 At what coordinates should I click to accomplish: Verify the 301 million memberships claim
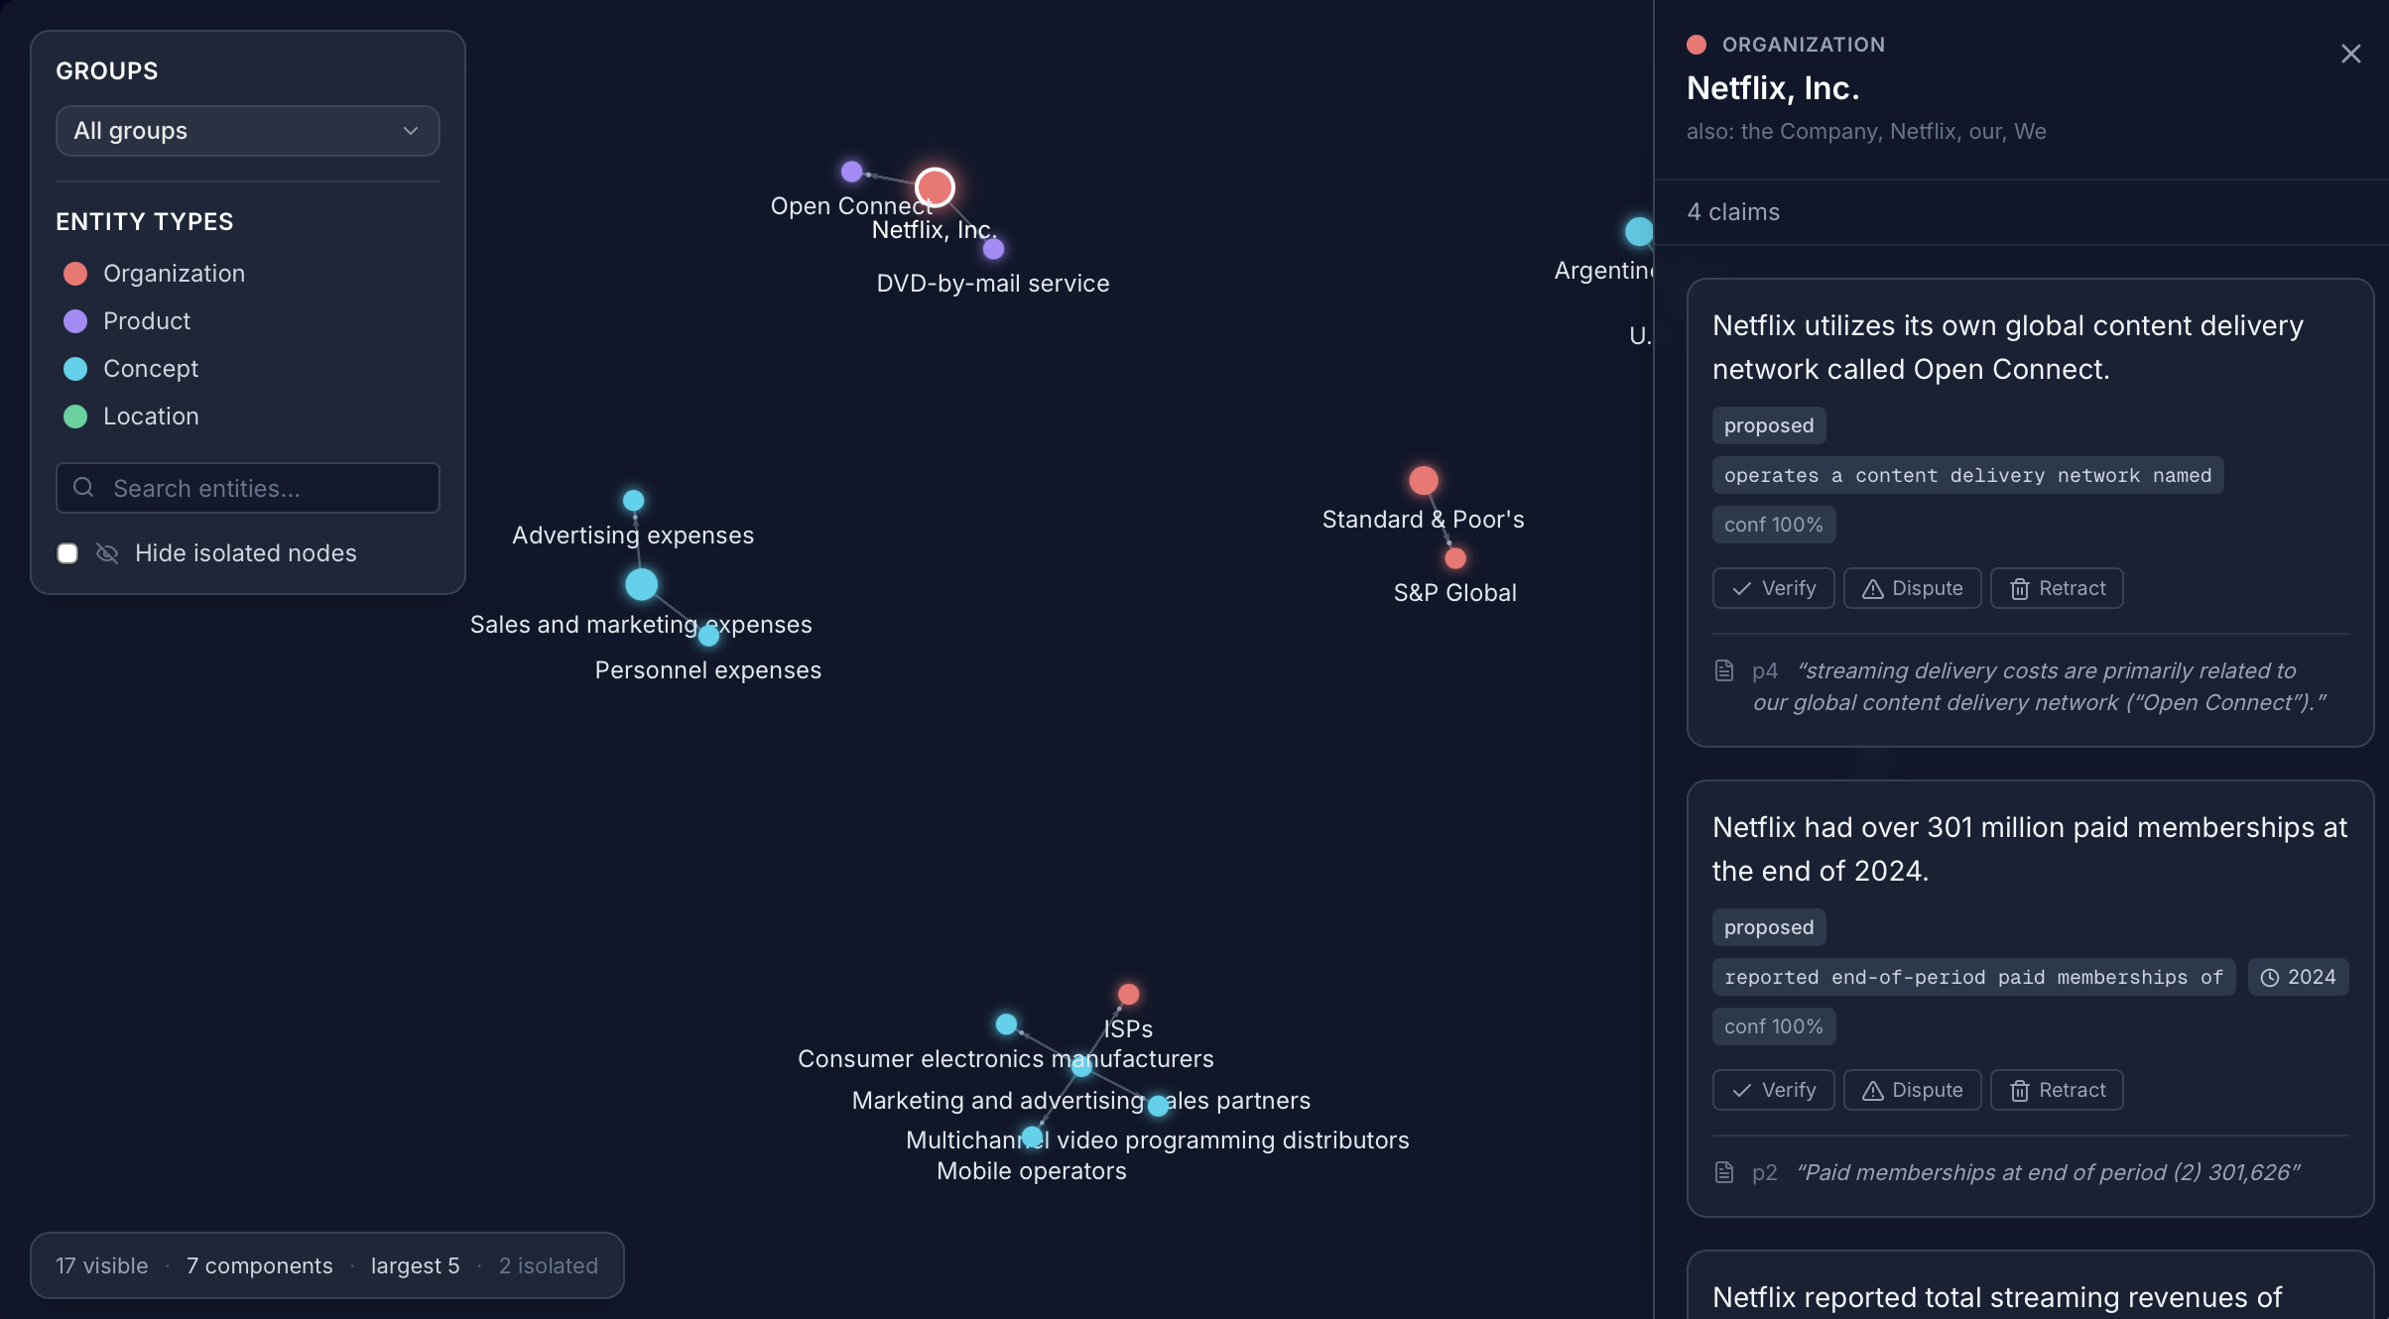(1773, 1090)
